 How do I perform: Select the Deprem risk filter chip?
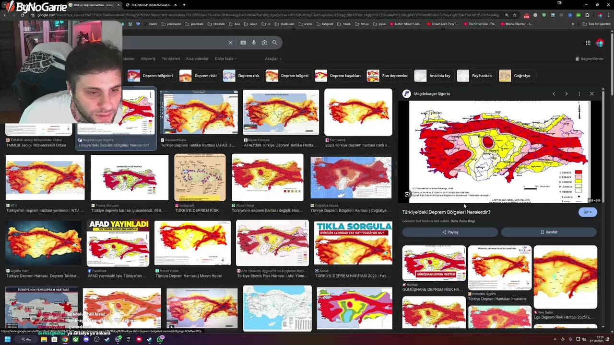click(242, 76)
